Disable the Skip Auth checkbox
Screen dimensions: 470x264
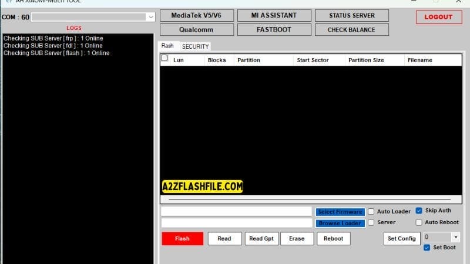coord(419,211)
